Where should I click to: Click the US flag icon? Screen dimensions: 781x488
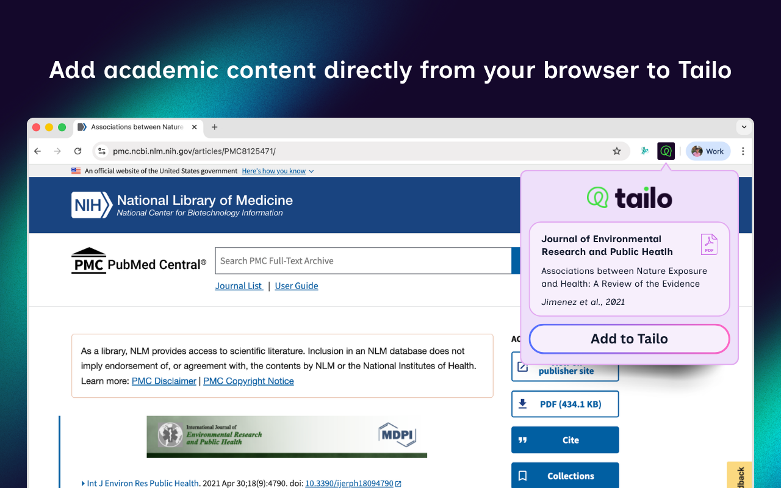point(76,171)
